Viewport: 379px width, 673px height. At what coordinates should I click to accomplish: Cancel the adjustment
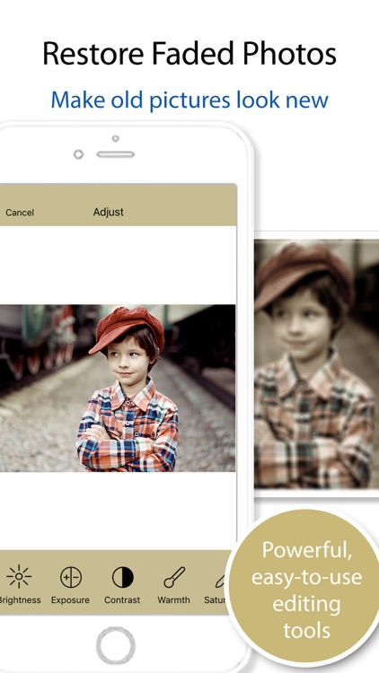point(20,213)
